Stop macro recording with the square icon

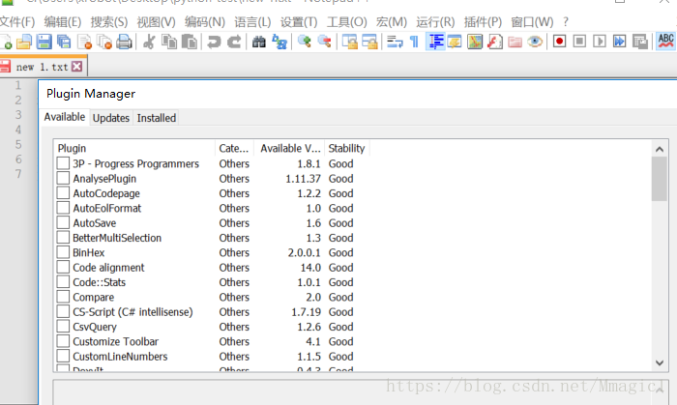tap(579, 42)
